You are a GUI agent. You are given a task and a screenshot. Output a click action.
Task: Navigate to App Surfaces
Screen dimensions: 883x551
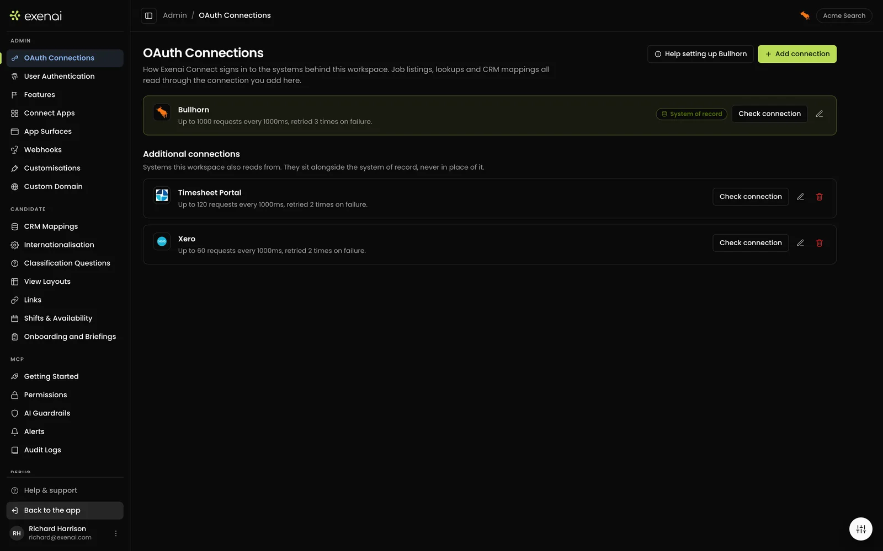65,132
